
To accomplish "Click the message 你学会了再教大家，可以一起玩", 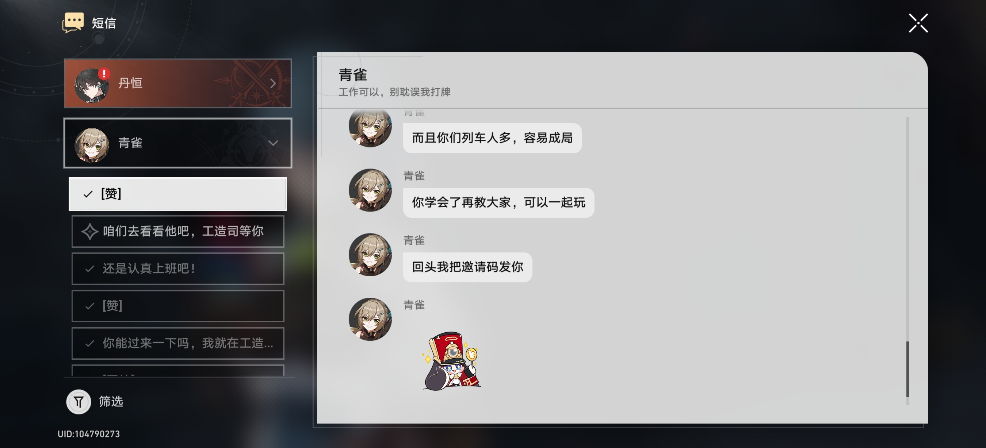I will (x=498, y=202).
